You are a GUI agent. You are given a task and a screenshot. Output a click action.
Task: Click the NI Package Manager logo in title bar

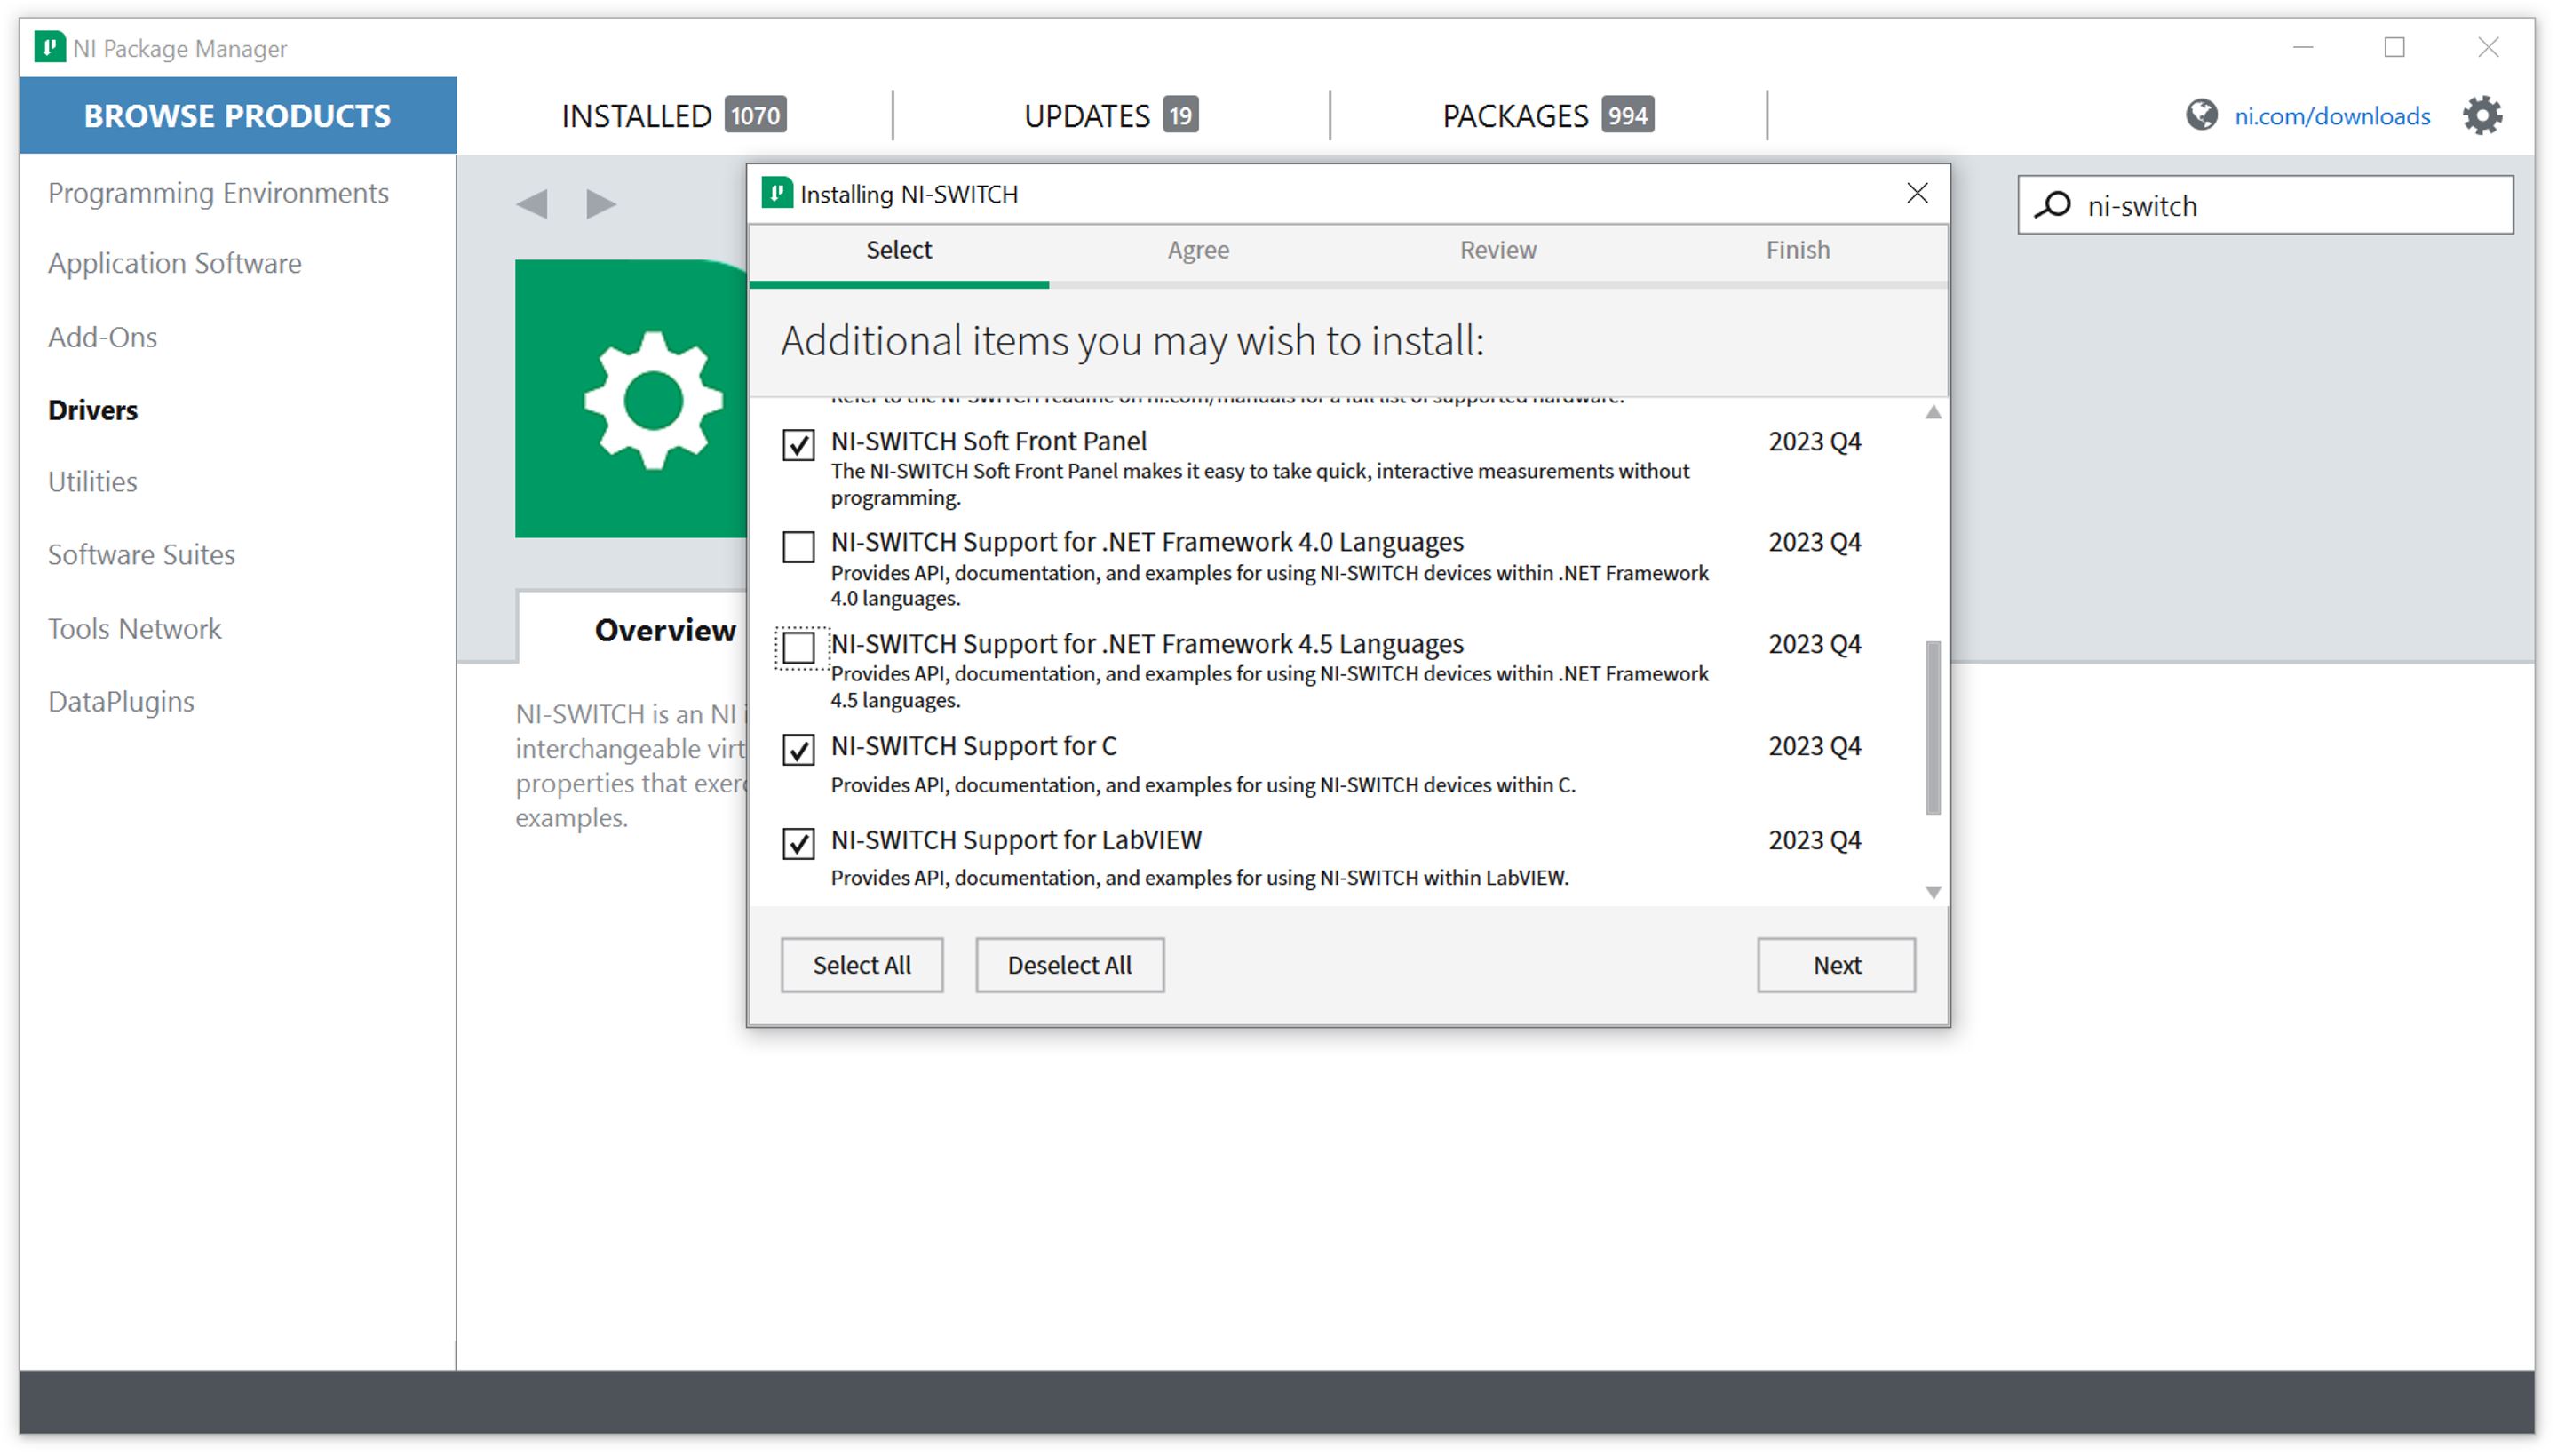click(49, 47)
